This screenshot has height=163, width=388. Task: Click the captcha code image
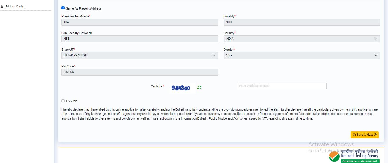coord(181,88)
